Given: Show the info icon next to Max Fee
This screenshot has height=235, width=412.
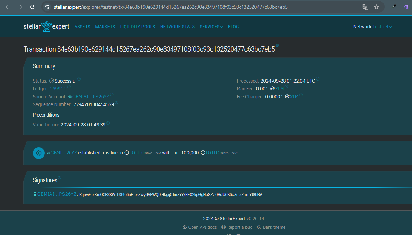Looking at the screenshot, I should tap(286, 87).
